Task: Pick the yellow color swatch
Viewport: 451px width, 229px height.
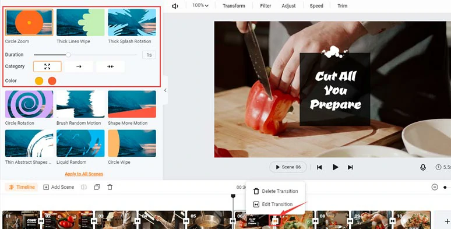Action: (x=39, y=81)
